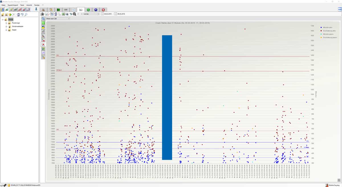Image resolution: width=342 pixels, height=187 pixels.
Task: Select the Routenzüge tree item
Action: [x=16, y=23]
